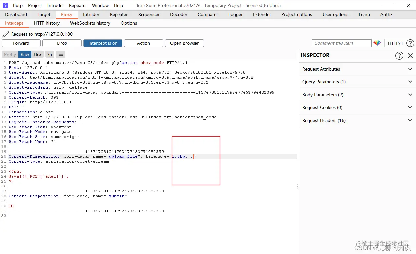Open the Help menu

coord(118,5)
